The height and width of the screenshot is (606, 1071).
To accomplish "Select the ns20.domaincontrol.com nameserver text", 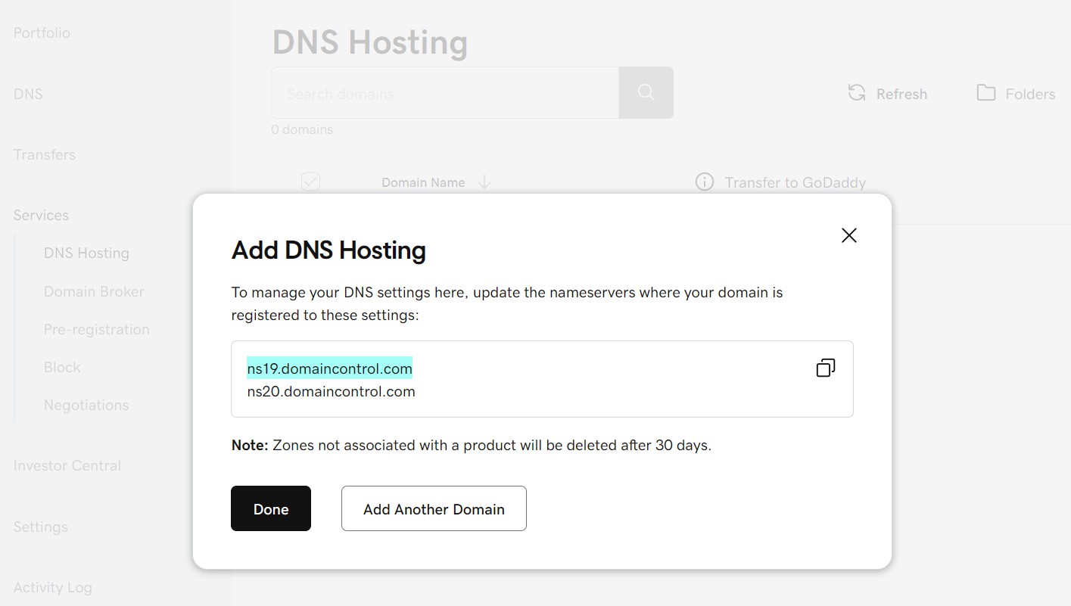I will tap(331, 391).
